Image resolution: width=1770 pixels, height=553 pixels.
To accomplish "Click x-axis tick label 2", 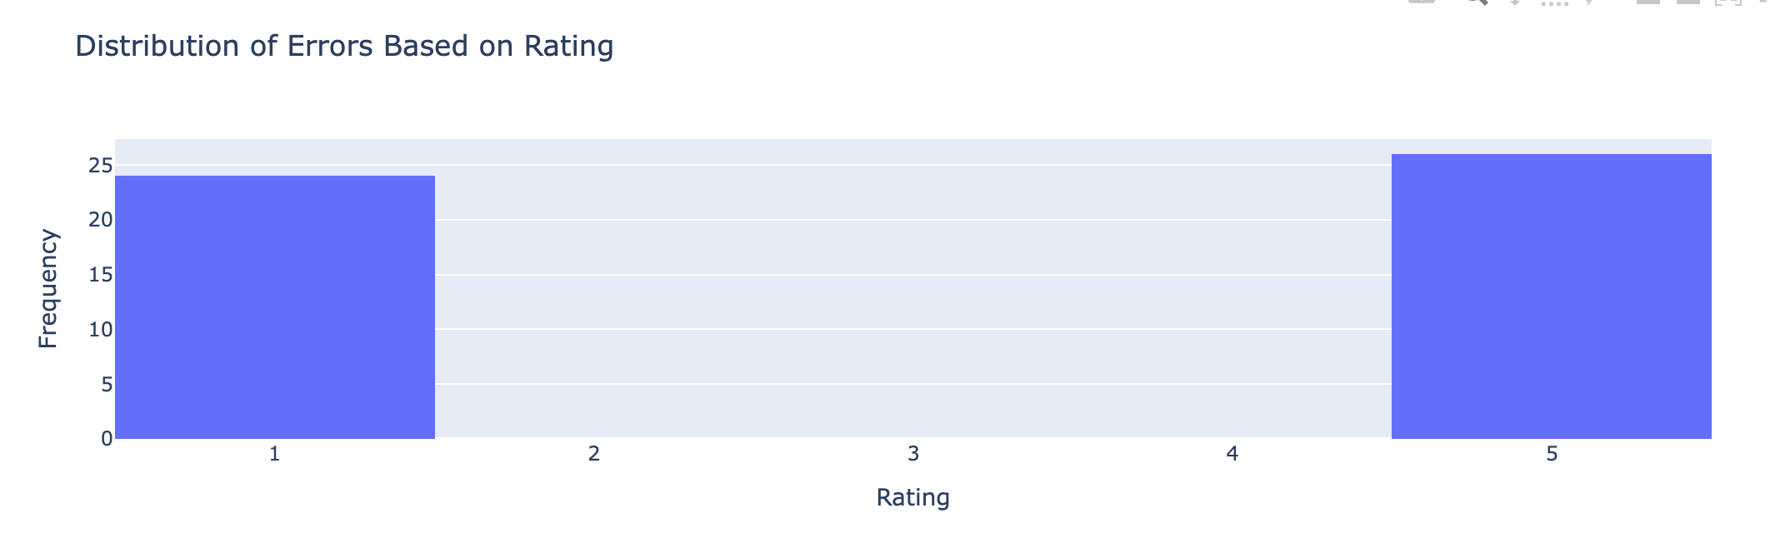I will pos(593,454).
